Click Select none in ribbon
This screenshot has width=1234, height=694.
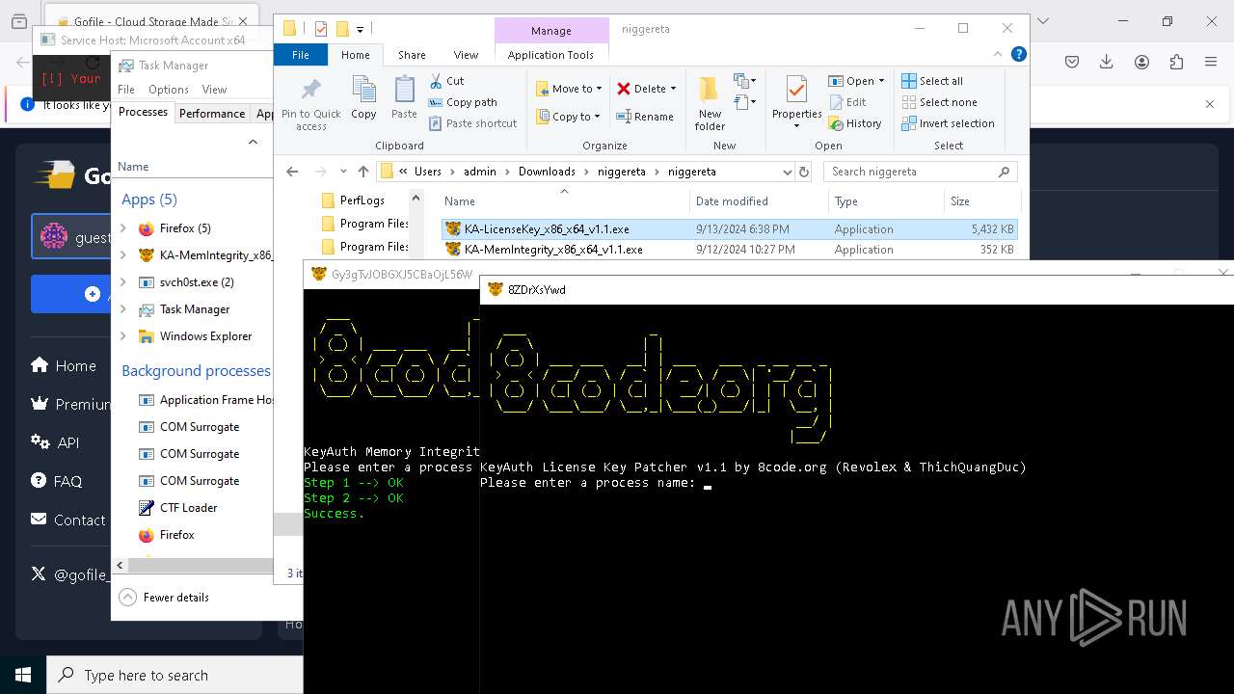(x=939, y=102)
